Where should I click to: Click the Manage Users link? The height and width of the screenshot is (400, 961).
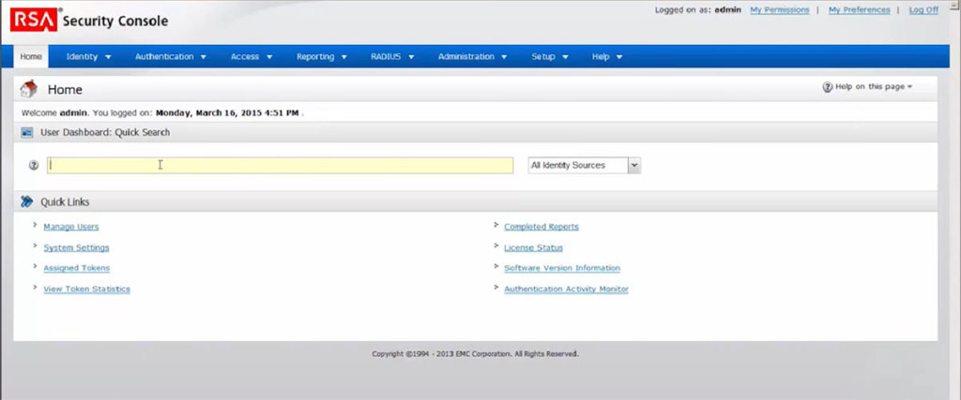point(70,227)
